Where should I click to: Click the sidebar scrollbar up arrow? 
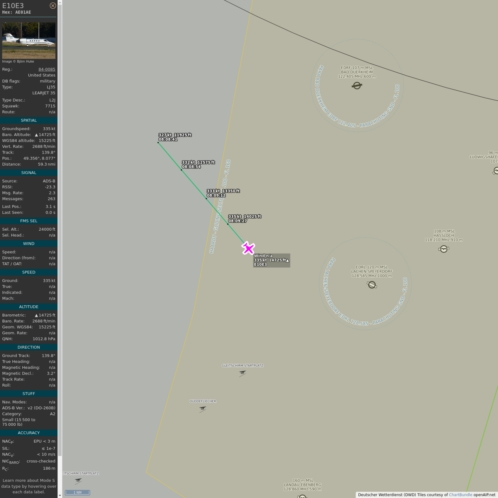60,2
